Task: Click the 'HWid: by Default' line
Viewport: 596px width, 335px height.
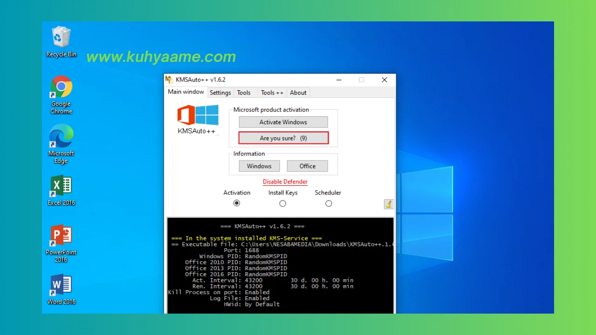Action: coord(252,305)
